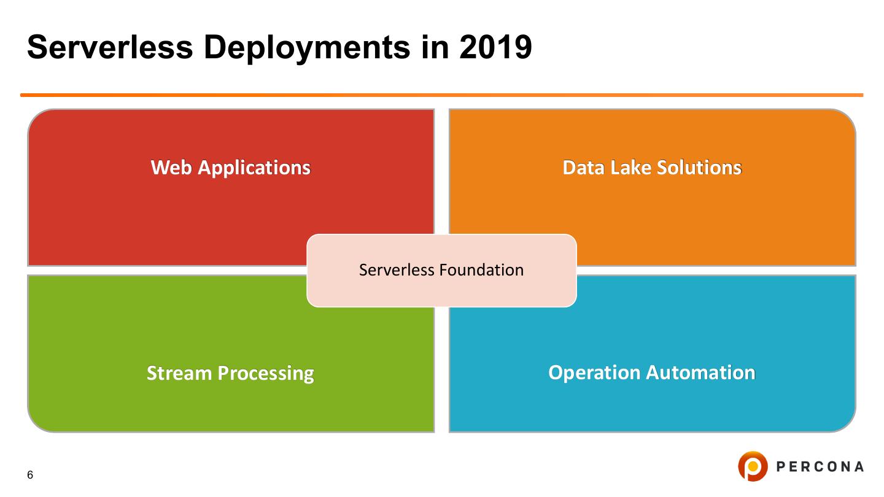
Task: Click the Percona circular logo icon
Action: [x=753, y=466]
